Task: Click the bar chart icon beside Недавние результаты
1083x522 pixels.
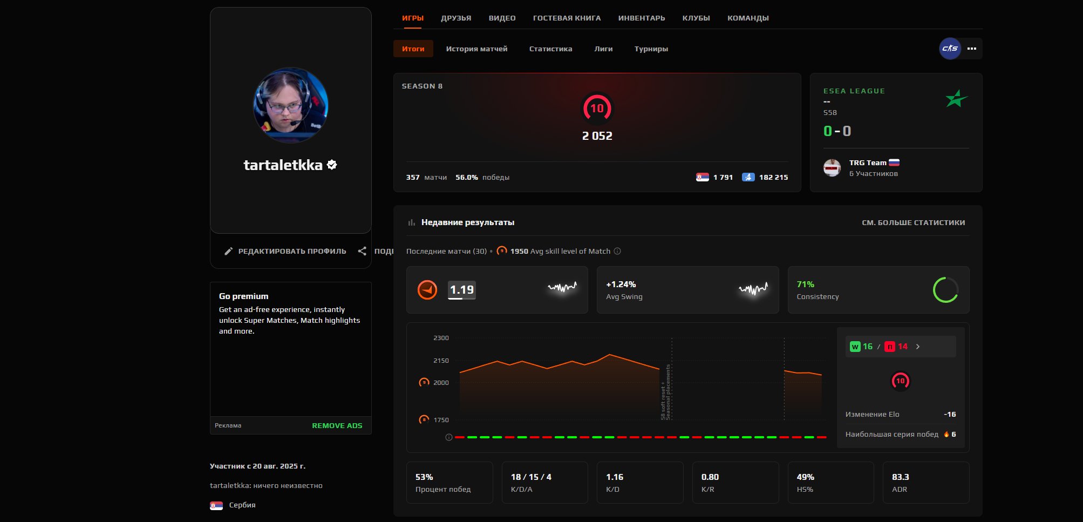Action: [412, 222]
